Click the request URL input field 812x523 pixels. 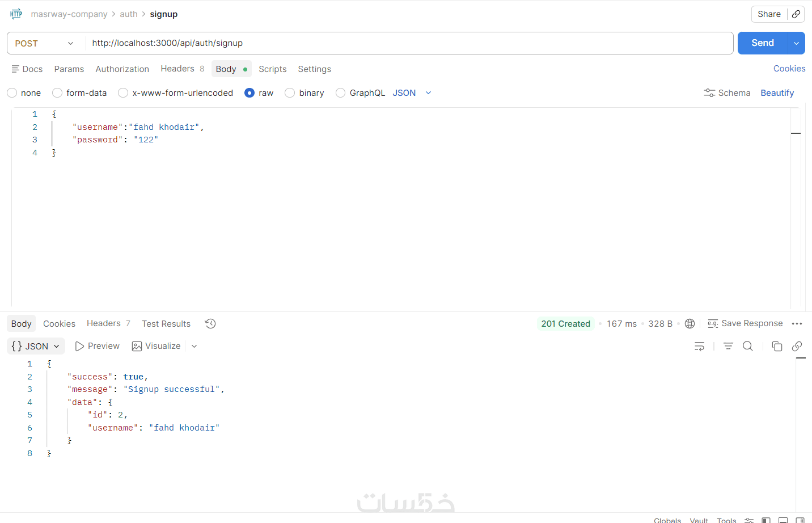coord(409,43)
